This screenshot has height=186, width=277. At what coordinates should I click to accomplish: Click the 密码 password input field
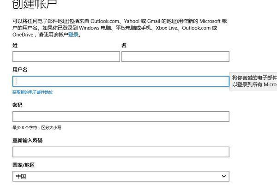(x=121, y=117)
